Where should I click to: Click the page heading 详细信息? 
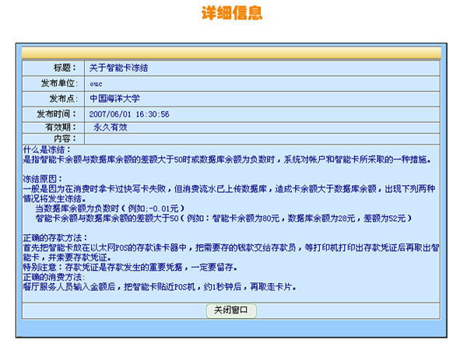point(232,13)
